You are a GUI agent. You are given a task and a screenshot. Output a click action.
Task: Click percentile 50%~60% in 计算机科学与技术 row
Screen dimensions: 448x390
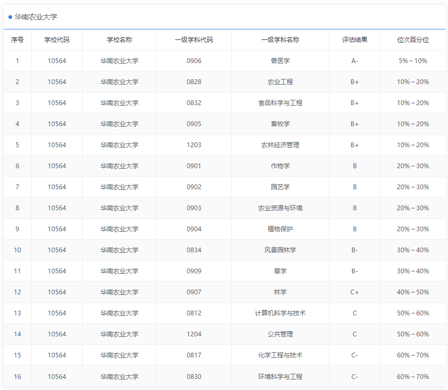[413, 313]
